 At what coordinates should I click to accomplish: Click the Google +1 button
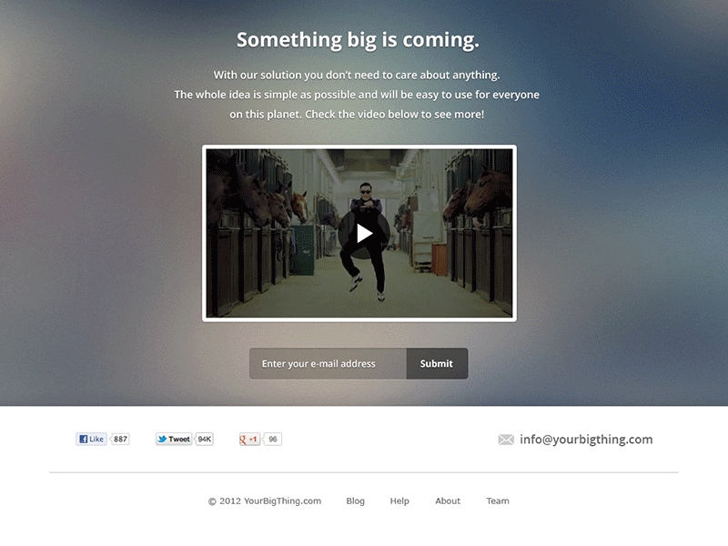click(x=249, y=440)
